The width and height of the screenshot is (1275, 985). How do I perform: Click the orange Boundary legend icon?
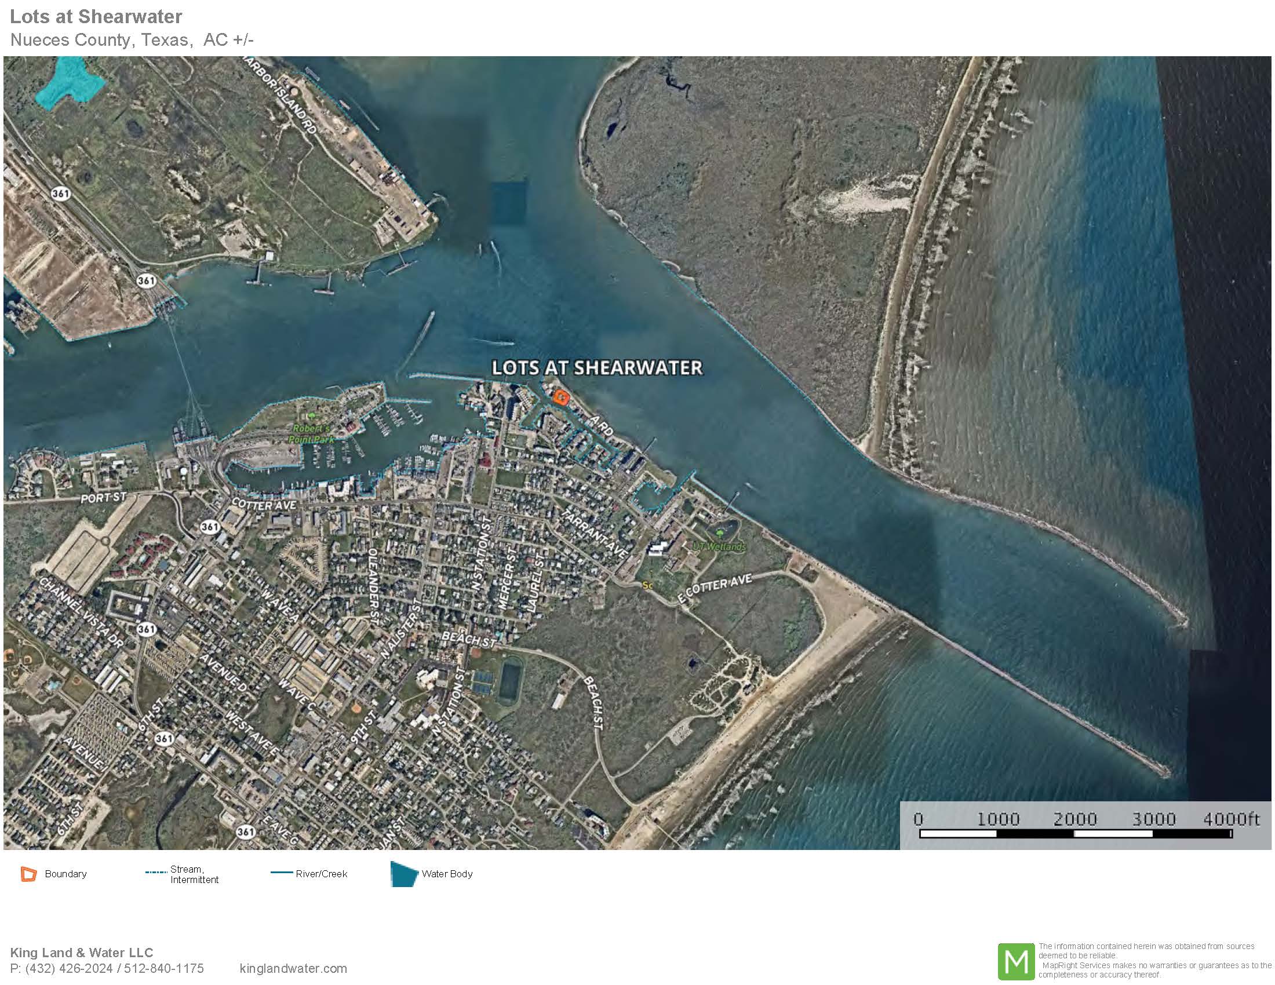[x=28, y=874]
